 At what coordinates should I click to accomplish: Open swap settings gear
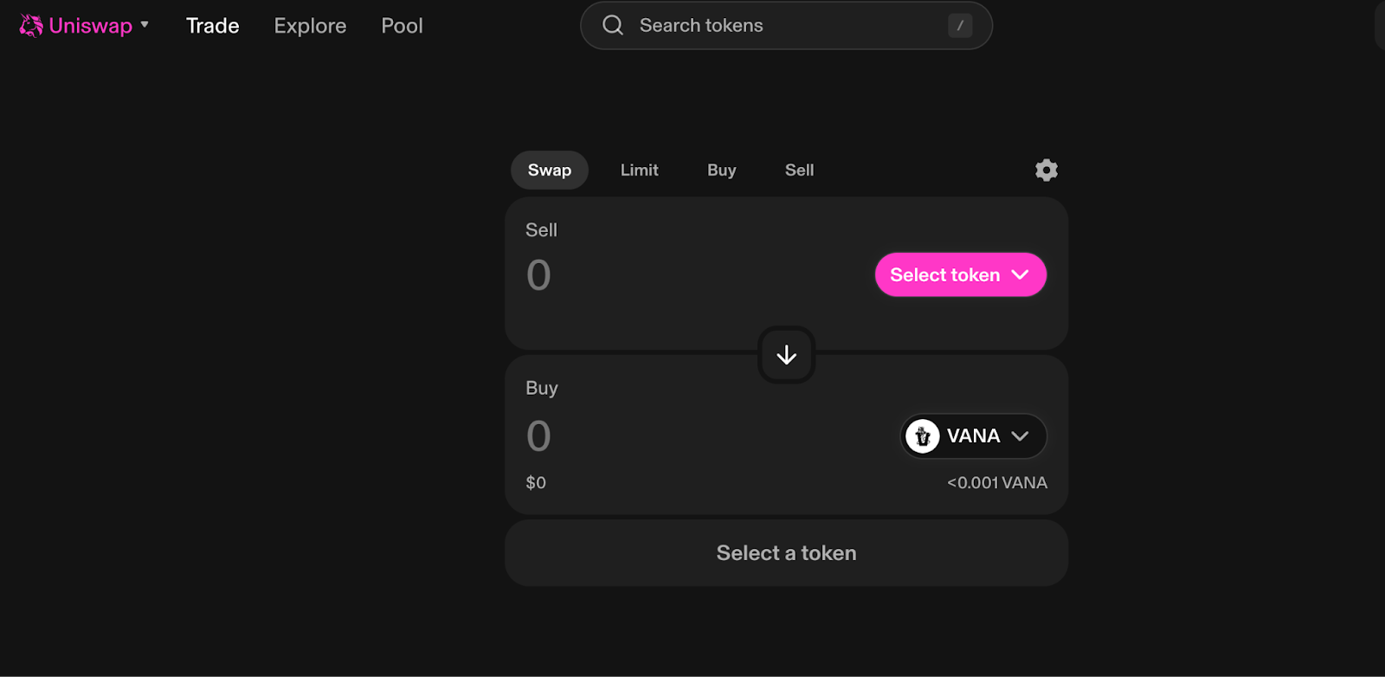1047,171
